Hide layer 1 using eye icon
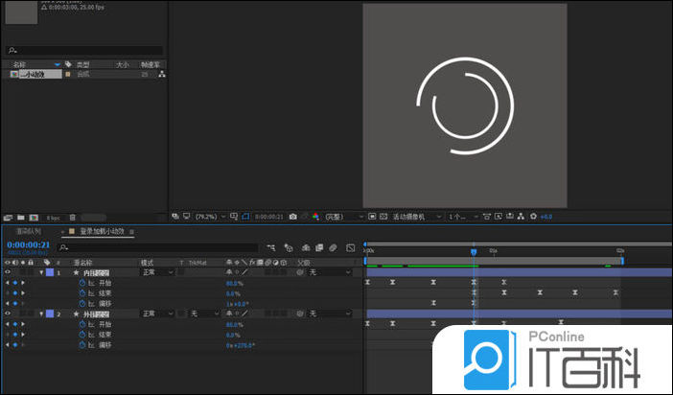This screenshot has height=395, width=673. pyautogui.click(x=8, y=272)
